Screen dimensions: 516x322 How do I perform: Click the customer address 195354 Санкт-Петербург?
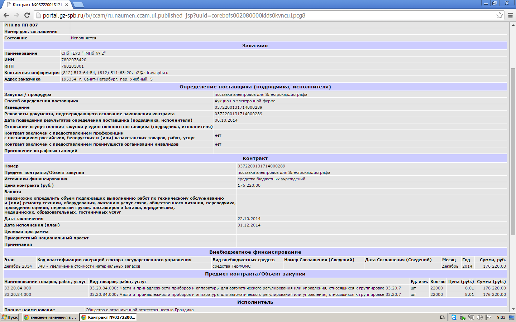(107, 79)
